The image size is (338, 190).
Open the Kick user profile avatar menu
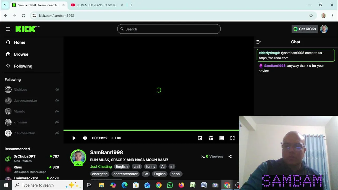(x=324, y=29)
